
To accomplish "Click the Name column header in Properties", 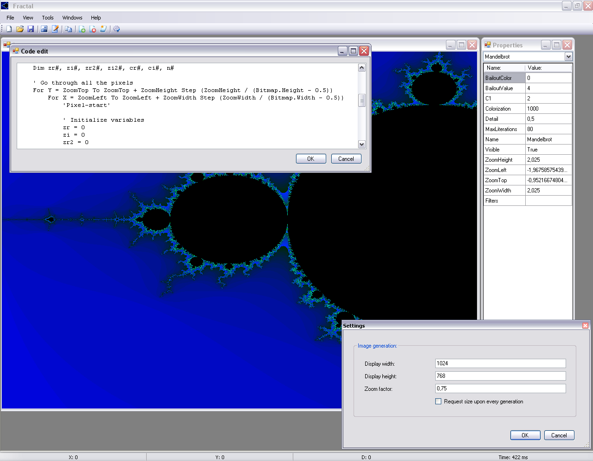I will [x=505, y=68].
